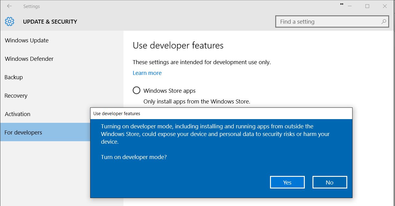Go back with the Settings back arrow
Screen dimensions: 395x206
tap(9, 6)
